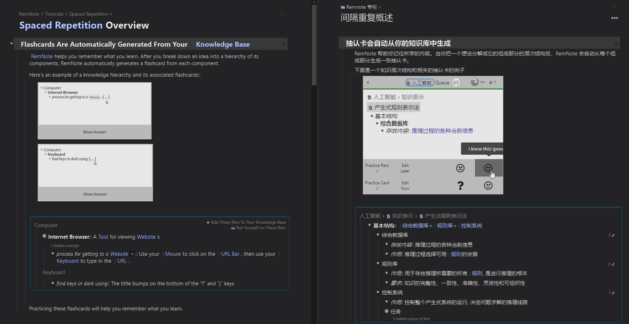Open Remnote 专栏 in the right breadcrumb
This screenshot has width=629, height=324.
pos(359,7)
